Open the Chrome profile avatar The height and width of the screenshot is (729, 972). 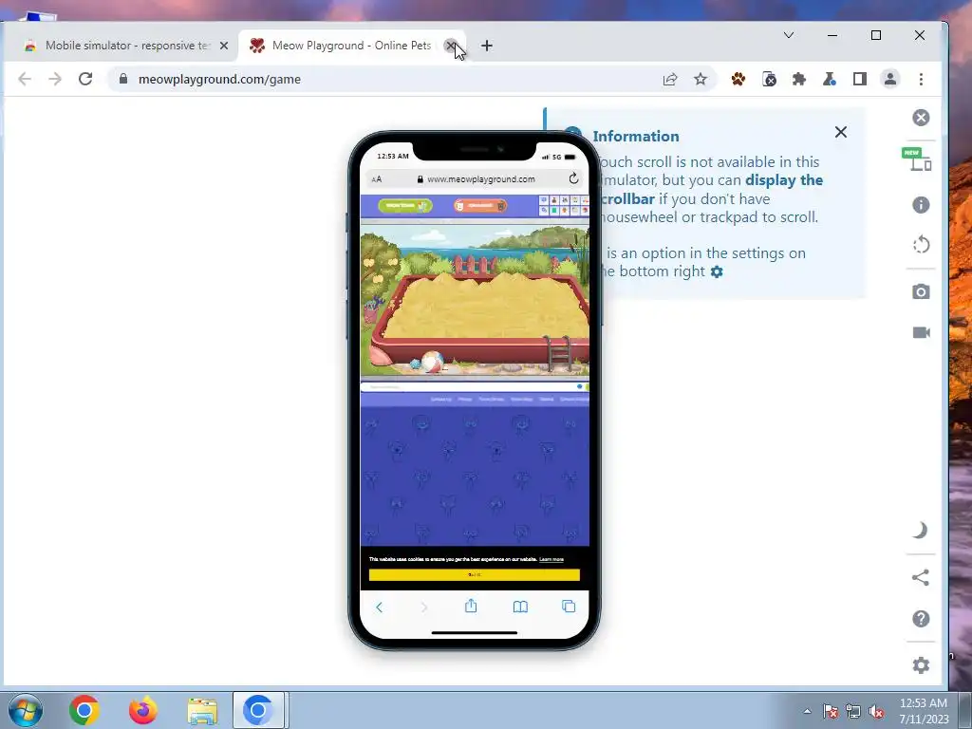tap(890, 79)
